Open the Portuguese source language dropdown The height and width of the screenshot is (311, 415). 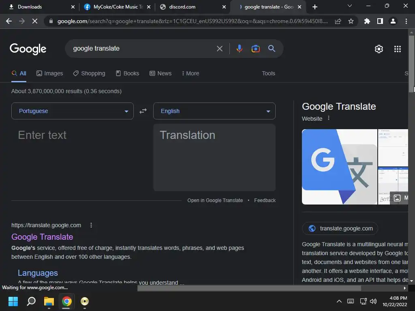click(72, 111)
